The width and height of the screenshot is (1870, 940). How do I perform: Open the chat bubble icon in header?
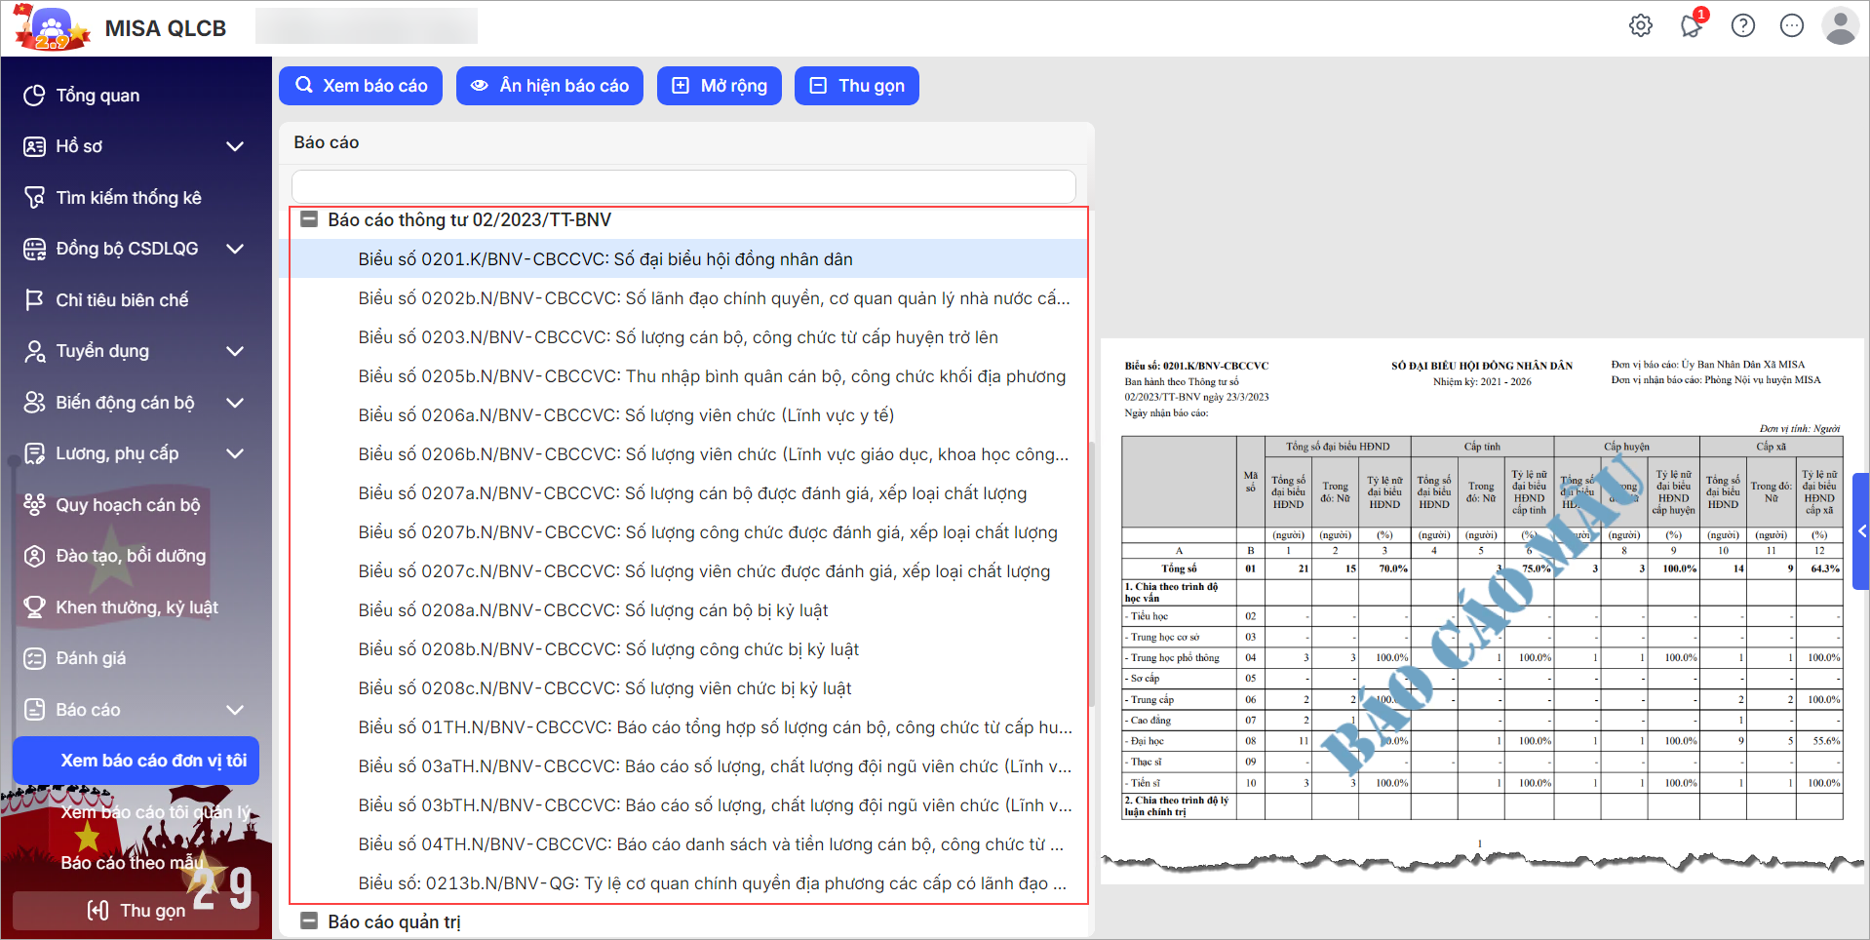click(x=1792, y=26)
